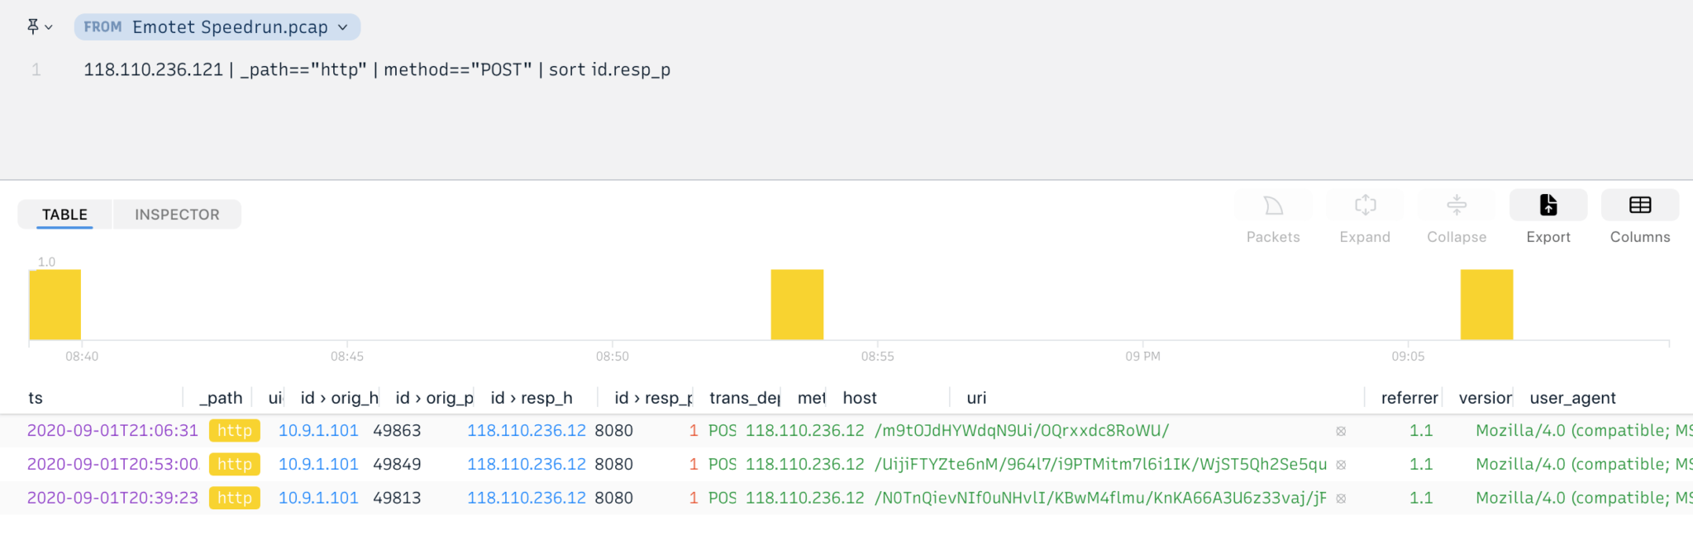Click the uri starting /N0TnQievNIfOuNHvlI
Viewport: 1693px width, 539px height.
tap(1100, 499)
